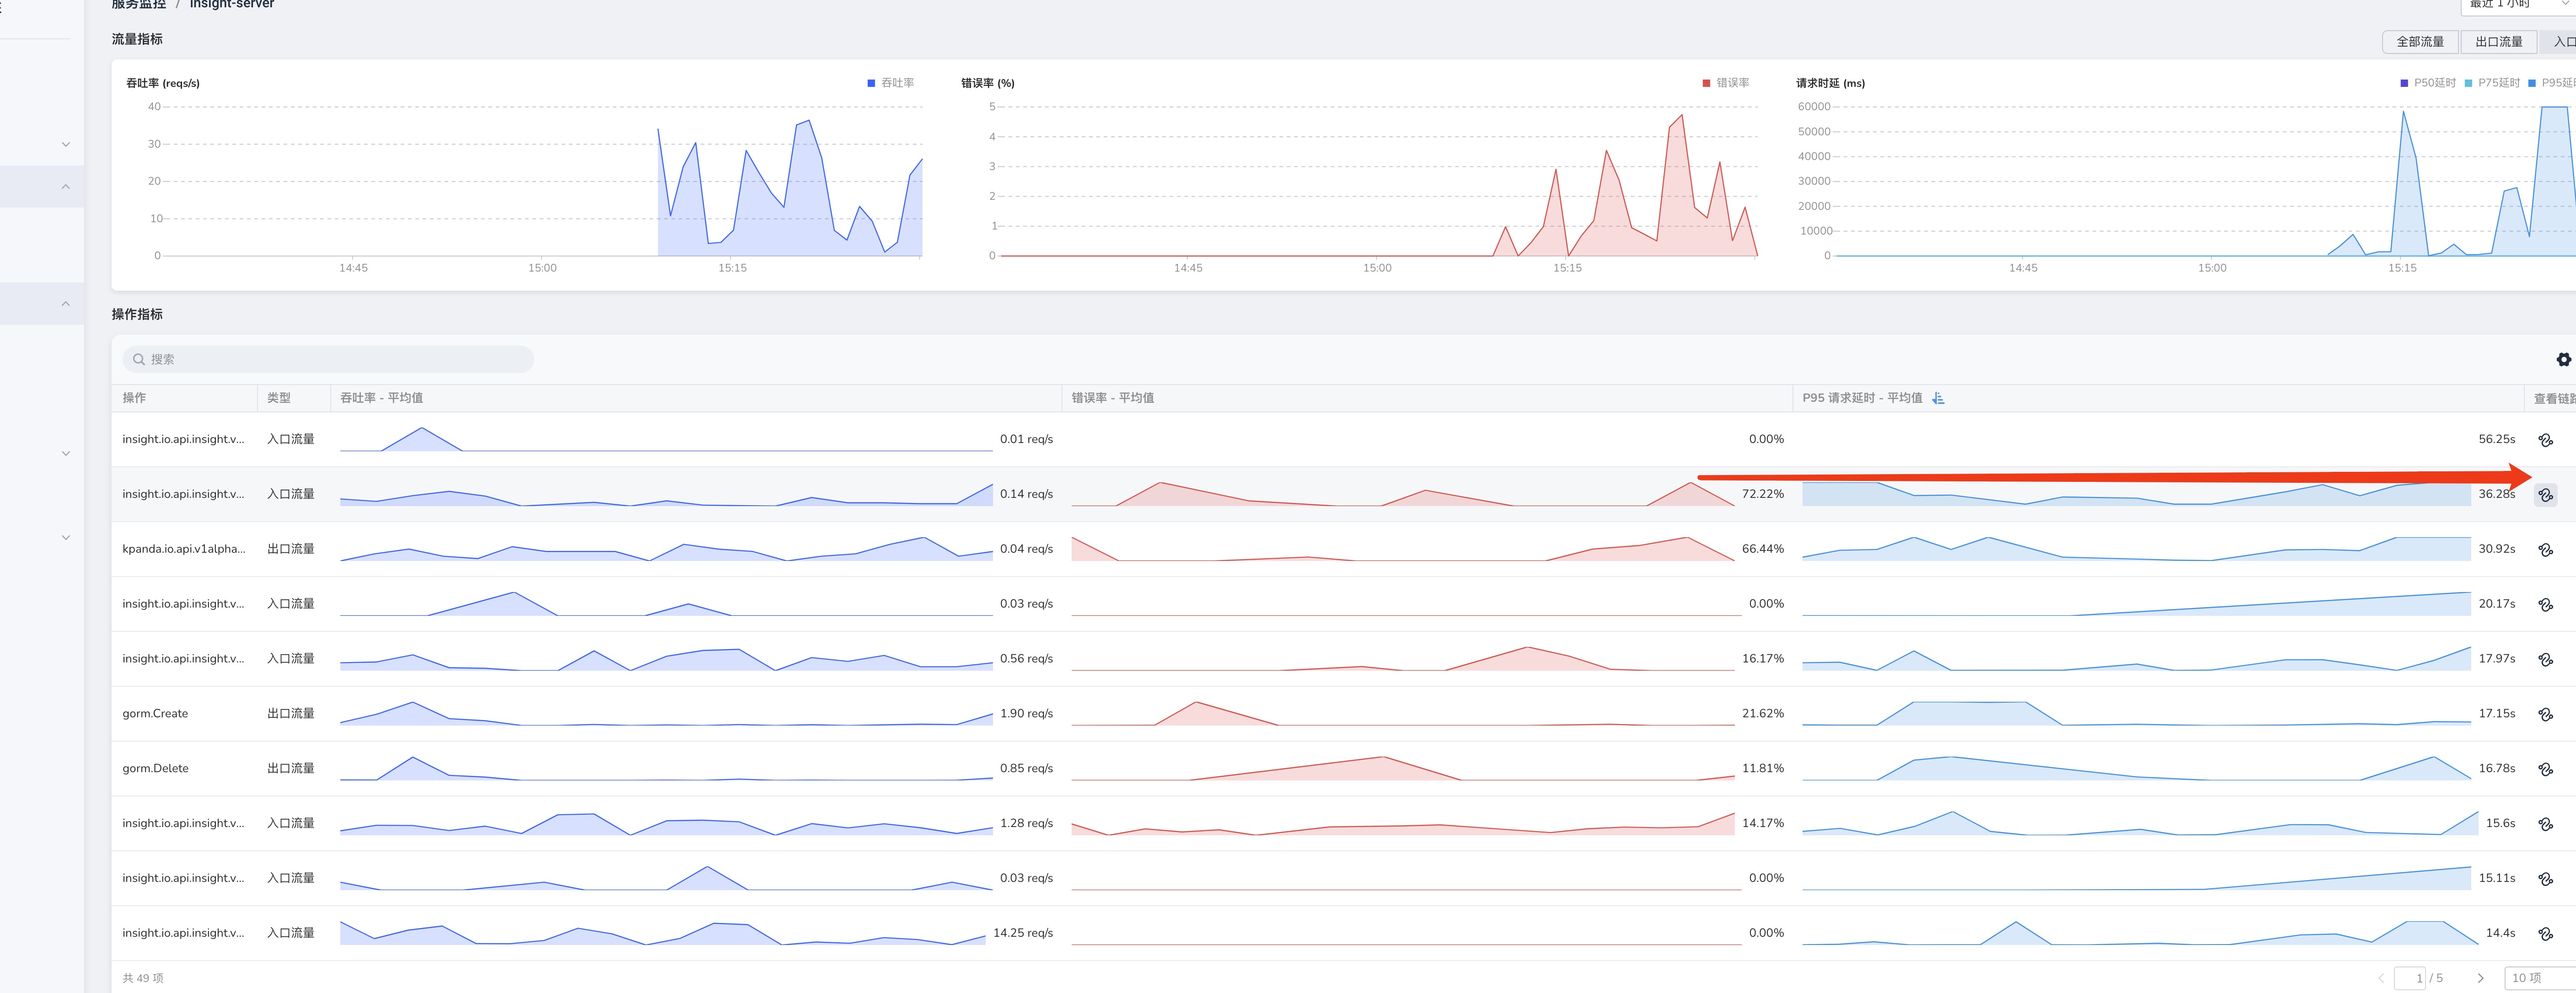Open trace link for 20.17s row

point(2545,605)
